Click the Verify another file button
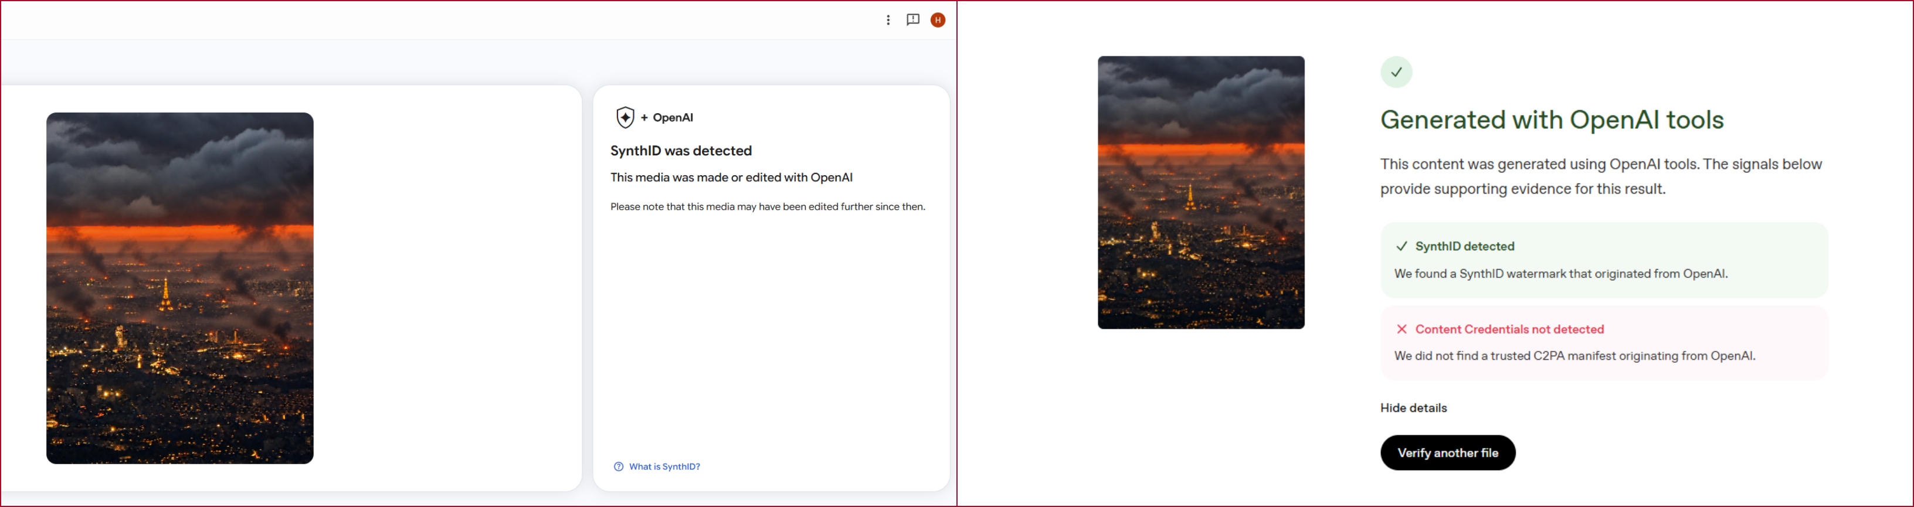Screen dimensions: 1914x507 click(x=1447, y=453)
